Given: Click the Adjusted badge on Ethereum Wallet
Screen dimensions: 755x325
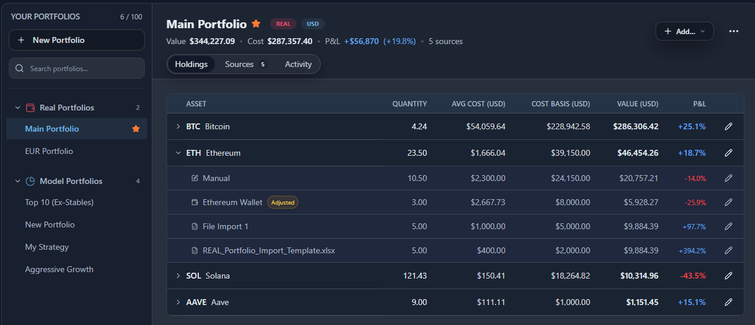Looking at the screenshot, I should tap(282, 202).
